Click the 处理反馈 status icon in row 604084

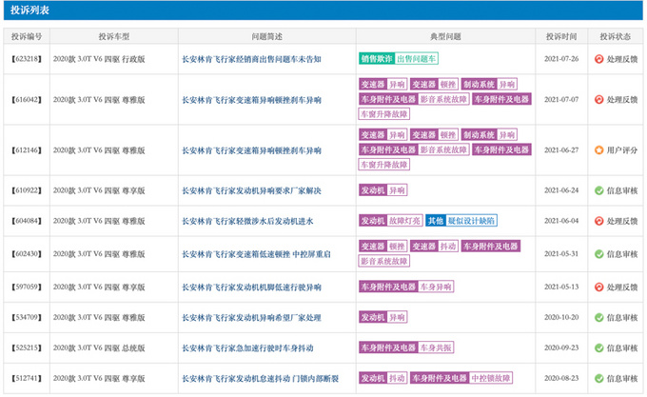click(598, 221)
